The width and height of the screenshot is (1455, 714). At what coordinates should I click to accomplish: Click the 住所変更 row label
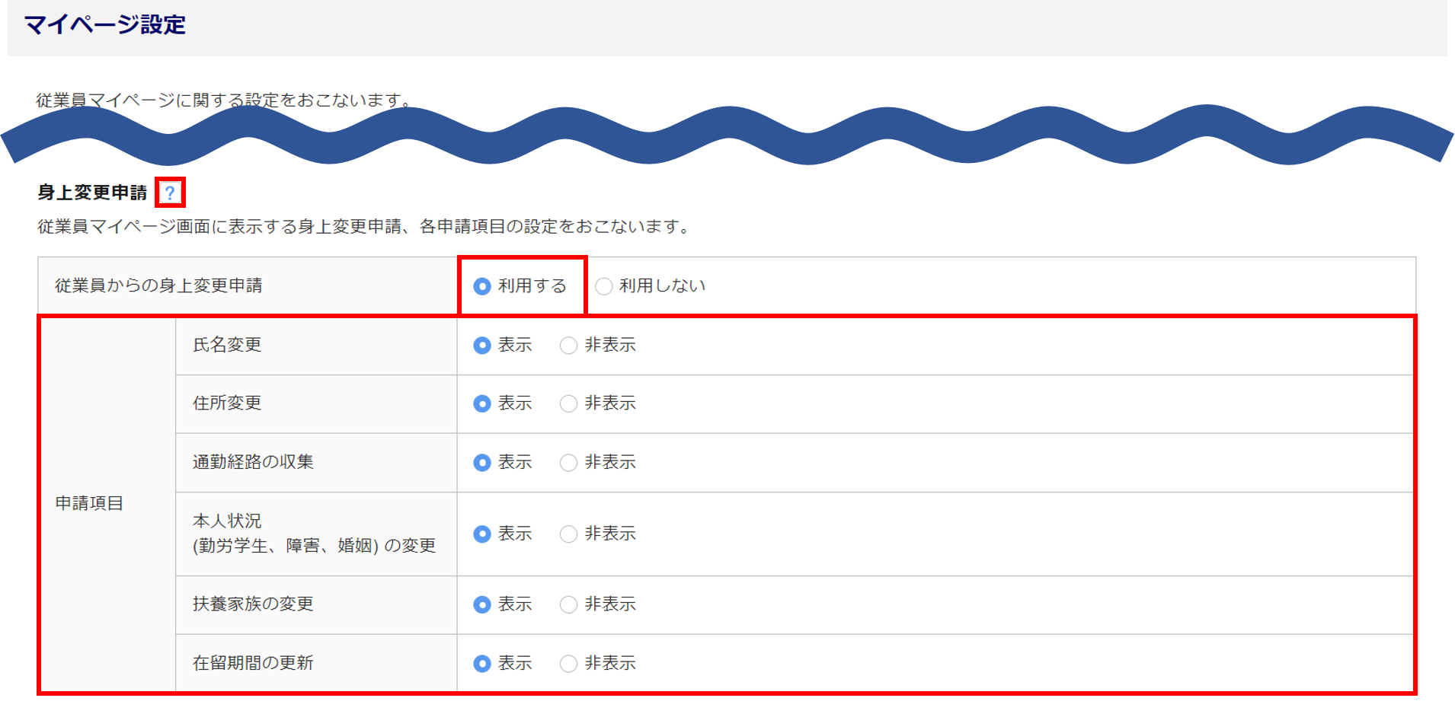coord(227,403)
